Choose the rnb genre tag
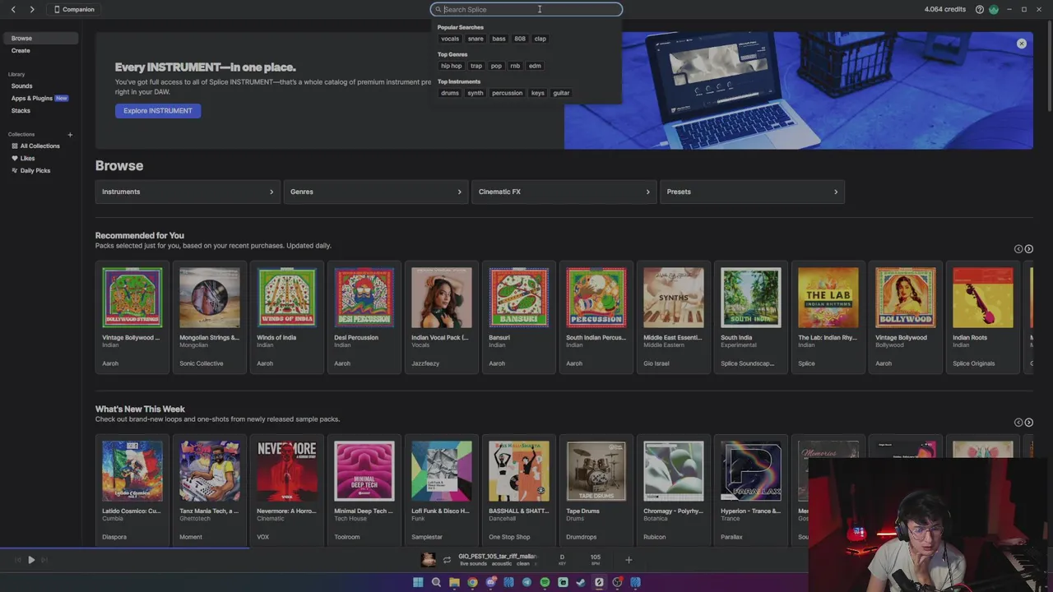 (x=515, y=66)
